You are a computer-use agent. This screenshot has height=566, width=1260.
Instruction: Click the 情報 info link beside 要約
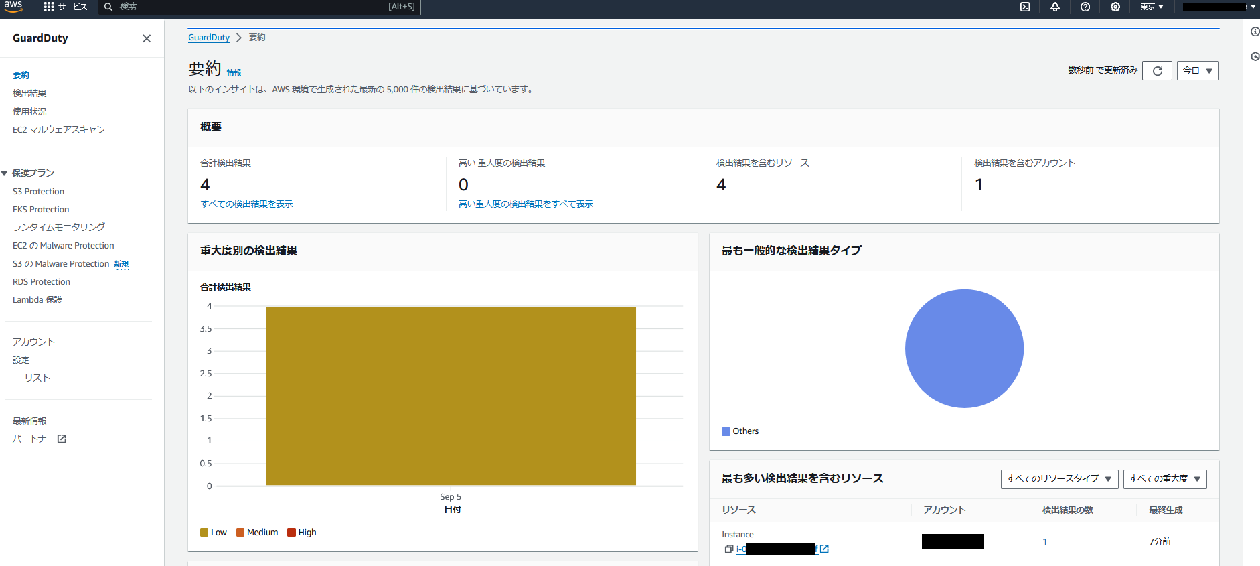(x=234, y=72)
